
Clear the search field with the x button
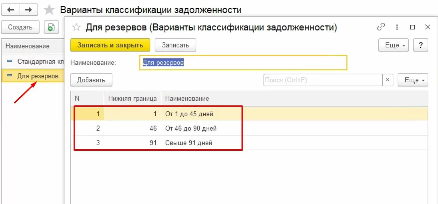point(388,80)
